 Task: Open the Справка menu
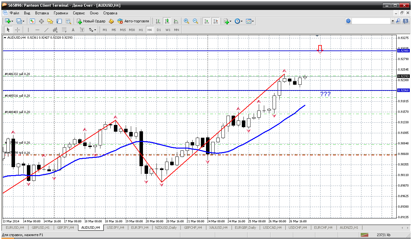[110, 13]
